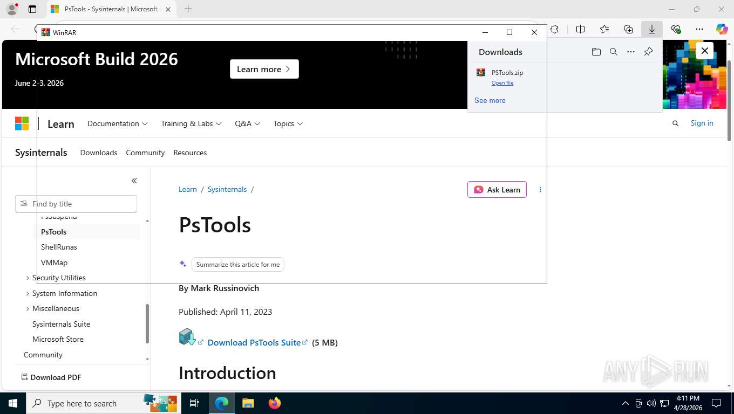Collapse the table of contents pane

pos(134,181)
